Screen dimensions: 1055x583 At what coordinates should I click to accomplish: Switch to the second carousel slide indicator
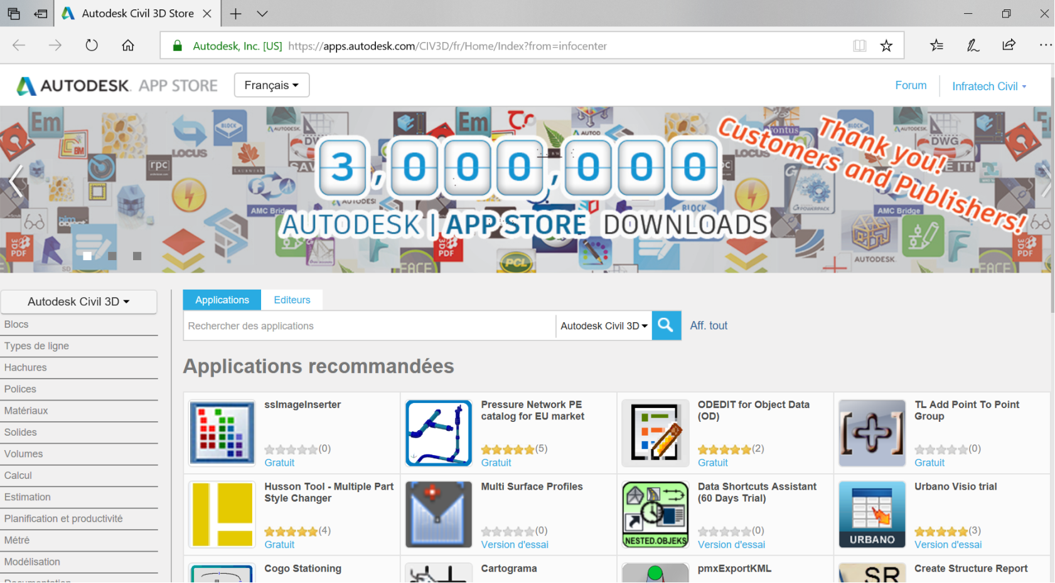[x=112, y=256]
